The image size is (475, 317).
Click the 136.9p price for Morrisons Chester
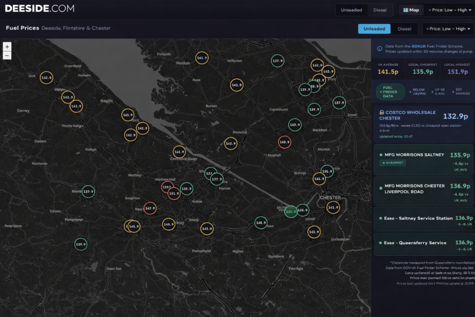pos(460,186)
